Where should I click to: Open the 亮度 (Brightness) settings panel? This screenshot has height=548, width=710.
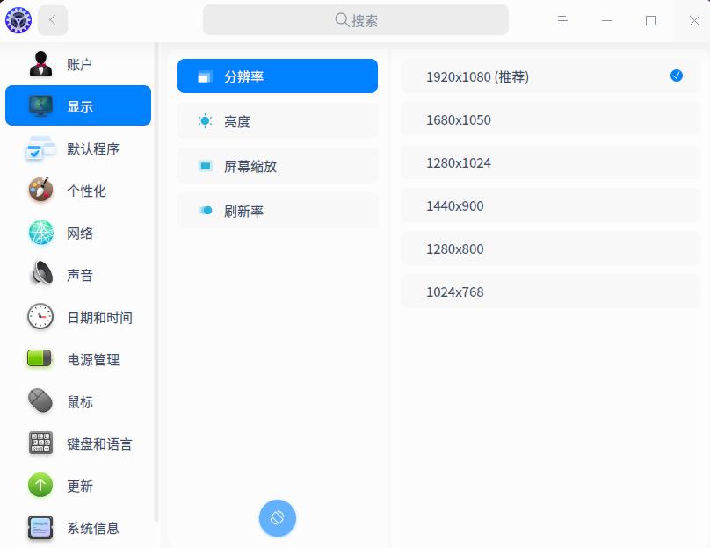point(278,120)
